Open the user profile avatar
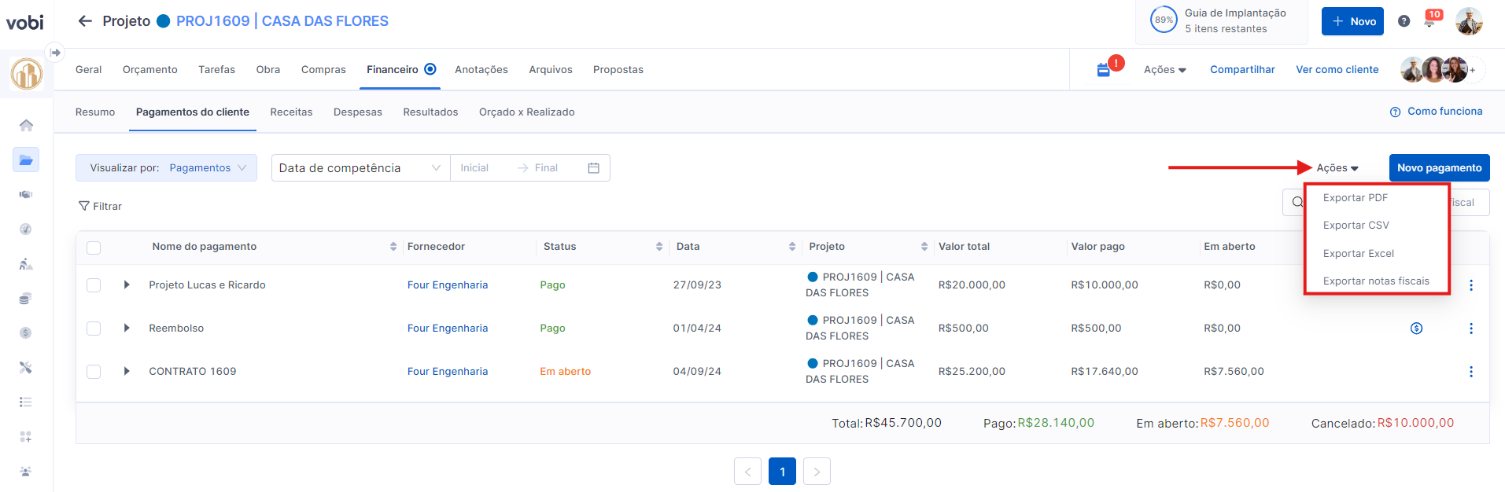The image size is (1505, 492). [x=1469, y=21]
